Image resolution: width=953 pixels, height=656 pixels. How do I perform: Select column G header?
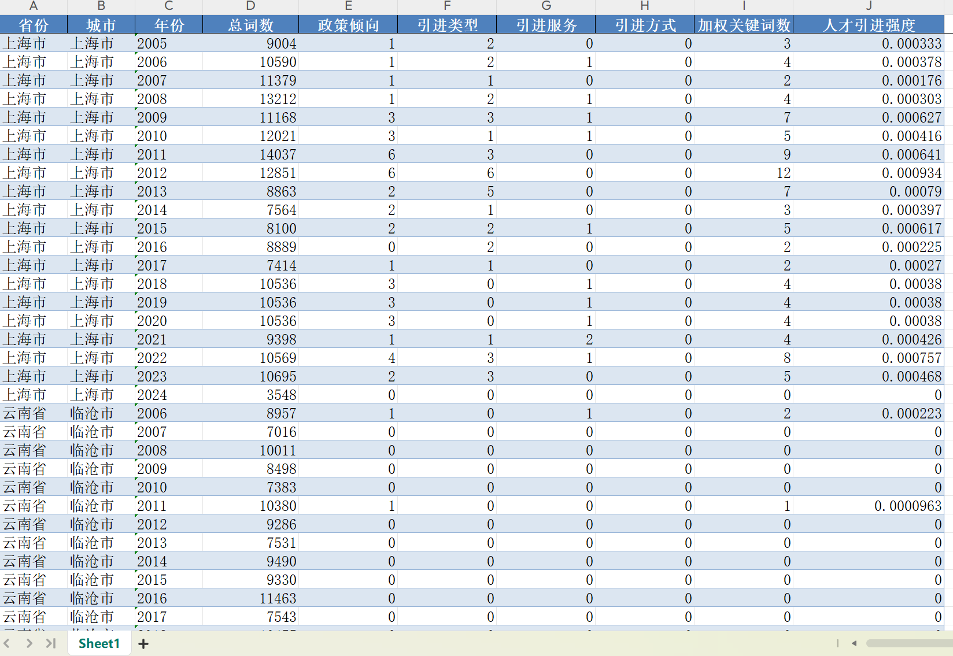click(x=546, y=6)
